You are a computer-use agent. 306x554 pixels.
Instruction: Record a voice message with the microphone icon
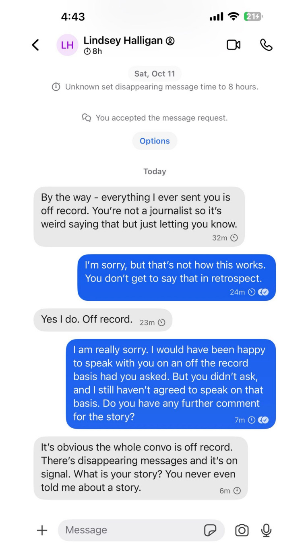(266, 530)
